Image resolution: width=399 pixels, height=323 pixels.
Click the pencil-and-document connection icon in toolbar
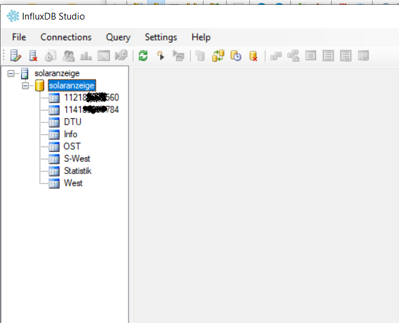pyautogui.click(x=16, y=56)
